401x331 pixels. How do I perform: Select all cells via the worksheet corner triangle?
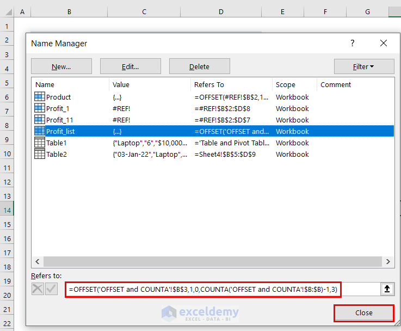tap(8, 12)
